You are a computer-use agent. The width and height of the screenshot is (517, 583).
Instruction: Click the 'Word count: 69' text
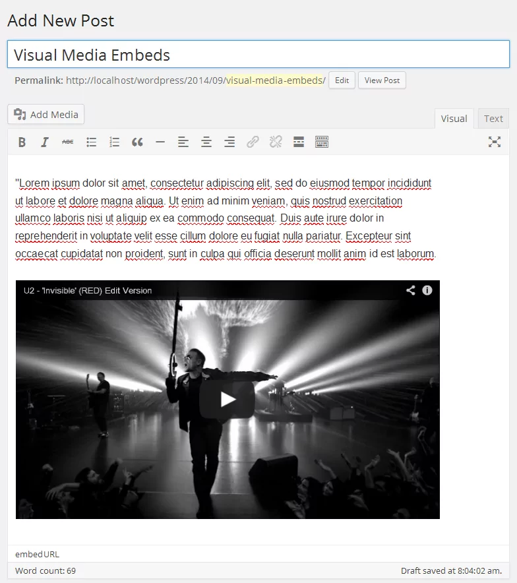click(x=46, y=570)
